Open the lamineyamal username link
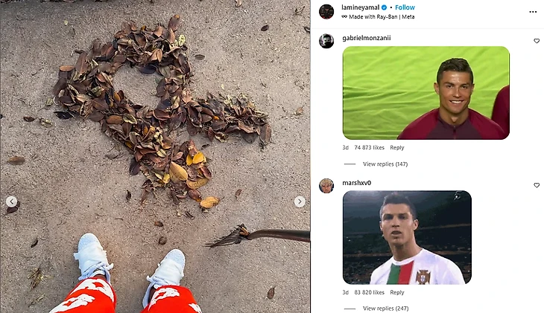Screen dimensions: 544x313 (361, 7)
